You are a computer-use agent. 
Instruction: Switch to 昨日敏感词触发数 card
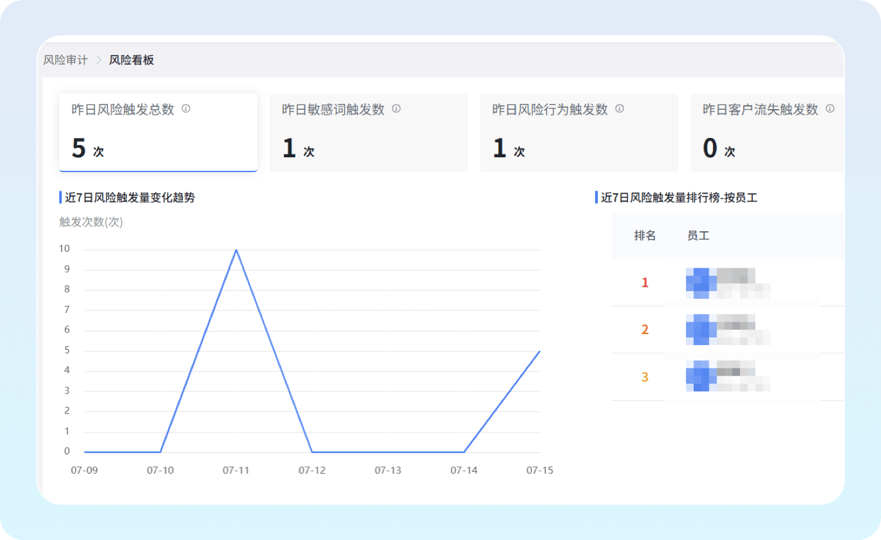pyautogui.click(x=368, y=133)
